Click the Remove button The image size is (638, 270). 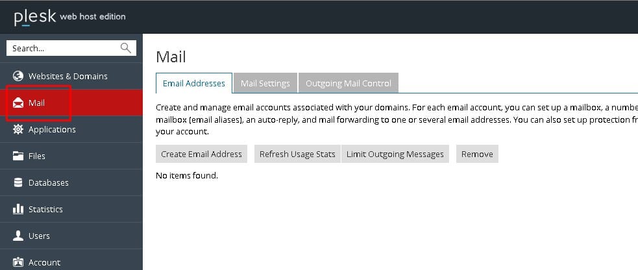[477, 154]
